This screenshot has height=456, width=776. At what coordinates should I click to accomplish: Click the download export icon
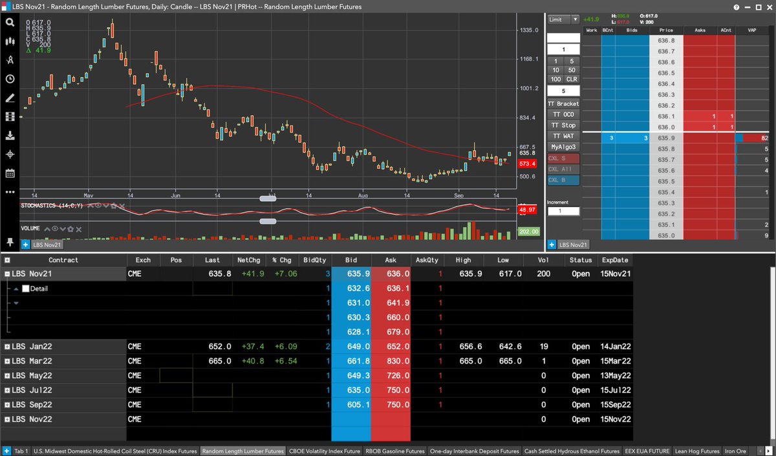pyautogui.click(x=10, y=136)
